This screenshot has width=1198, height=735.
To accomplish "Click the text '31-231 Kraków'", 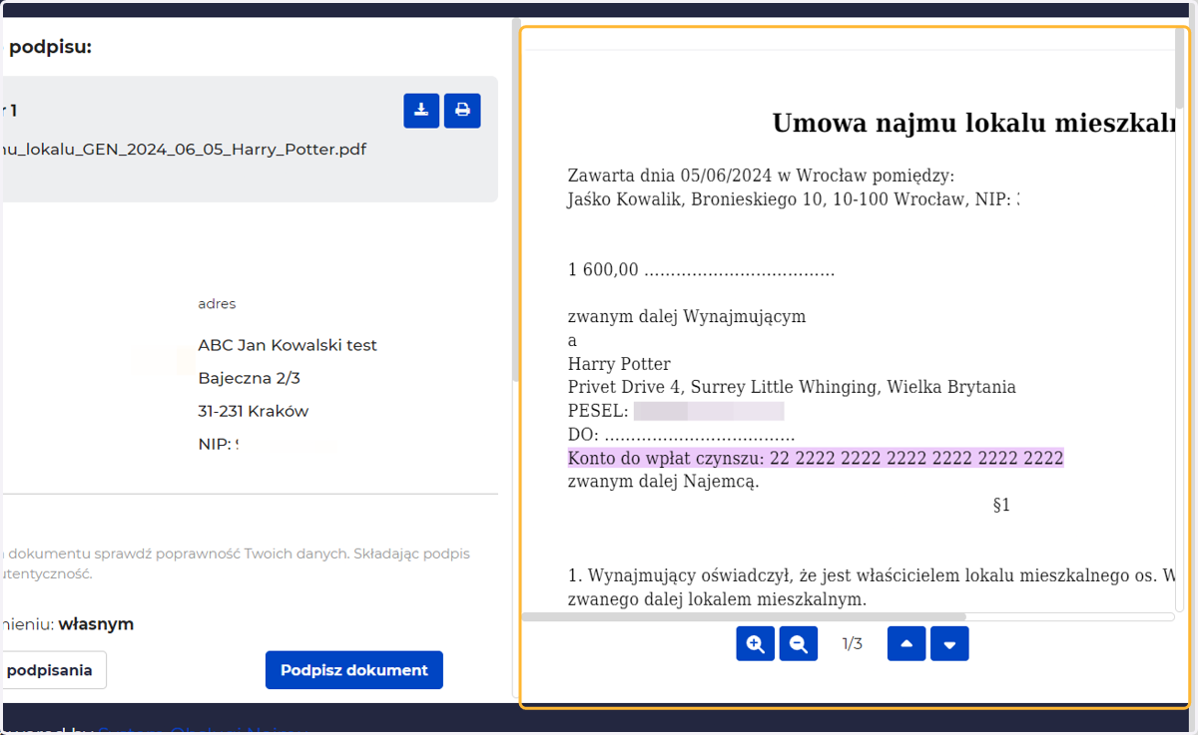I will [254, 411].
